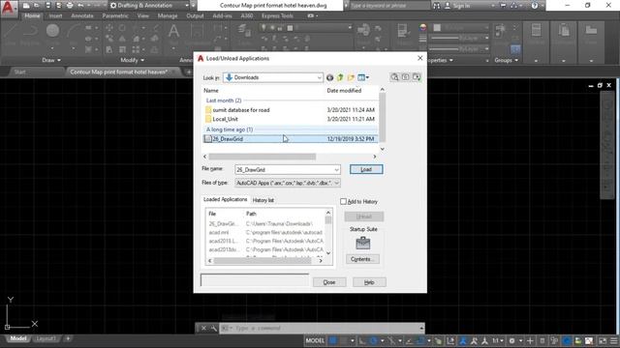Switch to the History list tab

[x=263, y=200]
